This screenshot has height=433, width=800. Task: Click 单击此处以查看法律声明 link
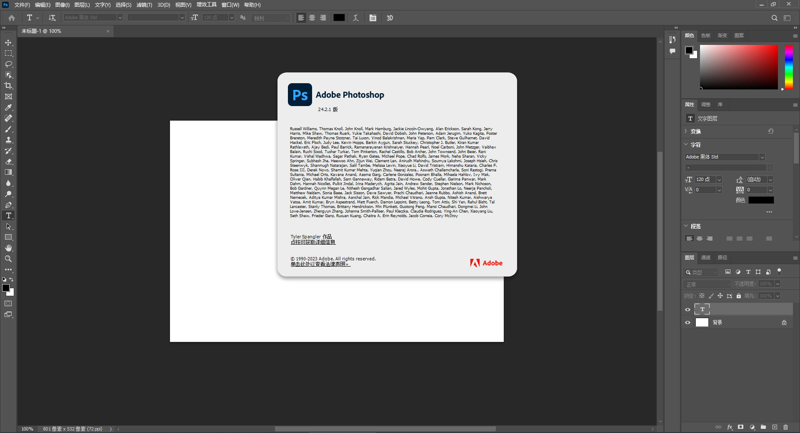coord(320,264)
